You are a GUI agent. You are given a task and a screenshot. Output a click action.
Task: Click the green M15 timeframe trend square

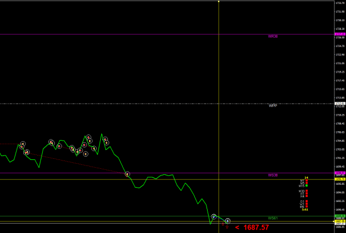pos(307,186)
